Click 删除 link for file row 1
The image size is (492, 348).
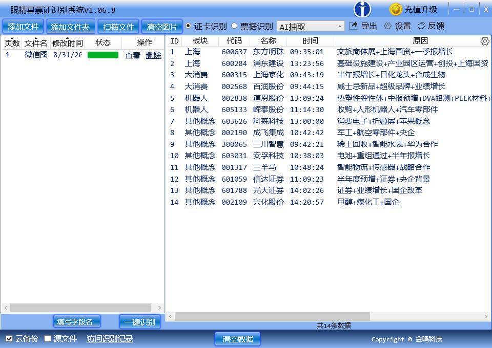[153, 55]
